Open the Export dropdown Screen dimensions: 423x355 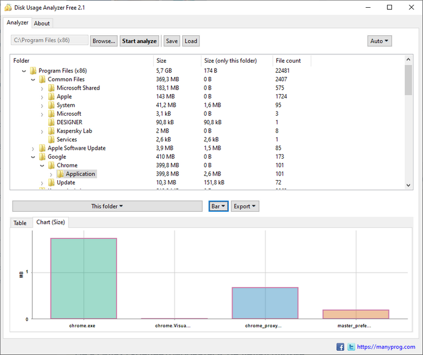(245, 206)
